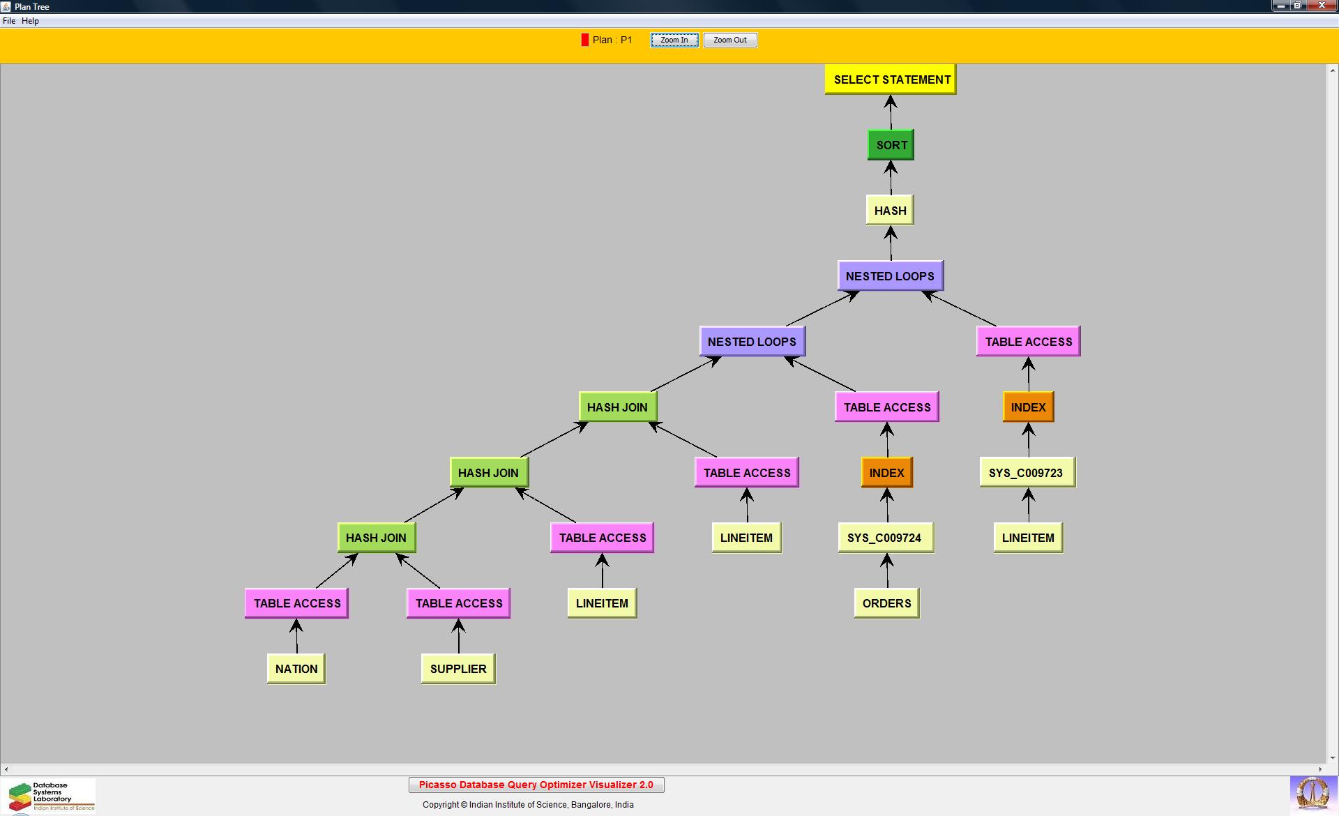Click the SYS_C009724 node

[x=885, y=538]
